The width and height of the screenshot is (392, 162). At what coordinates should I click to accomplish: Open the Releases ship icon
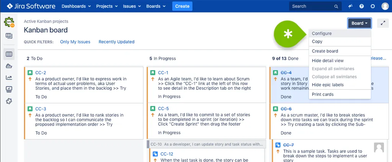point(9,66)
